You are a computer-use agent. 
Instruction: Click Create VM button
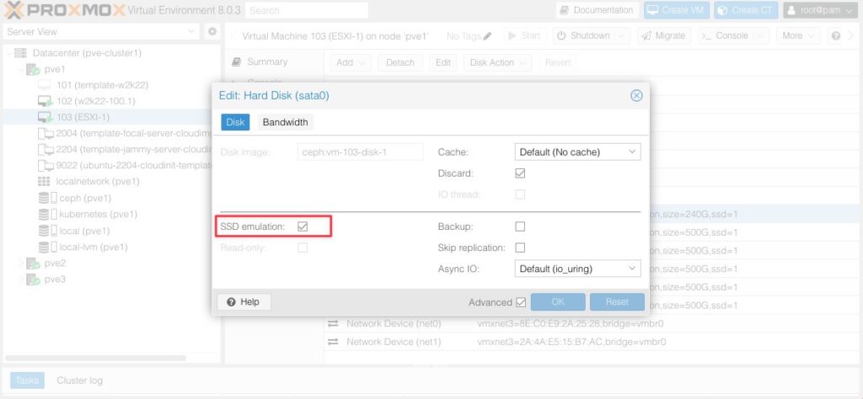pyautogui.click(x=677, y=10)
